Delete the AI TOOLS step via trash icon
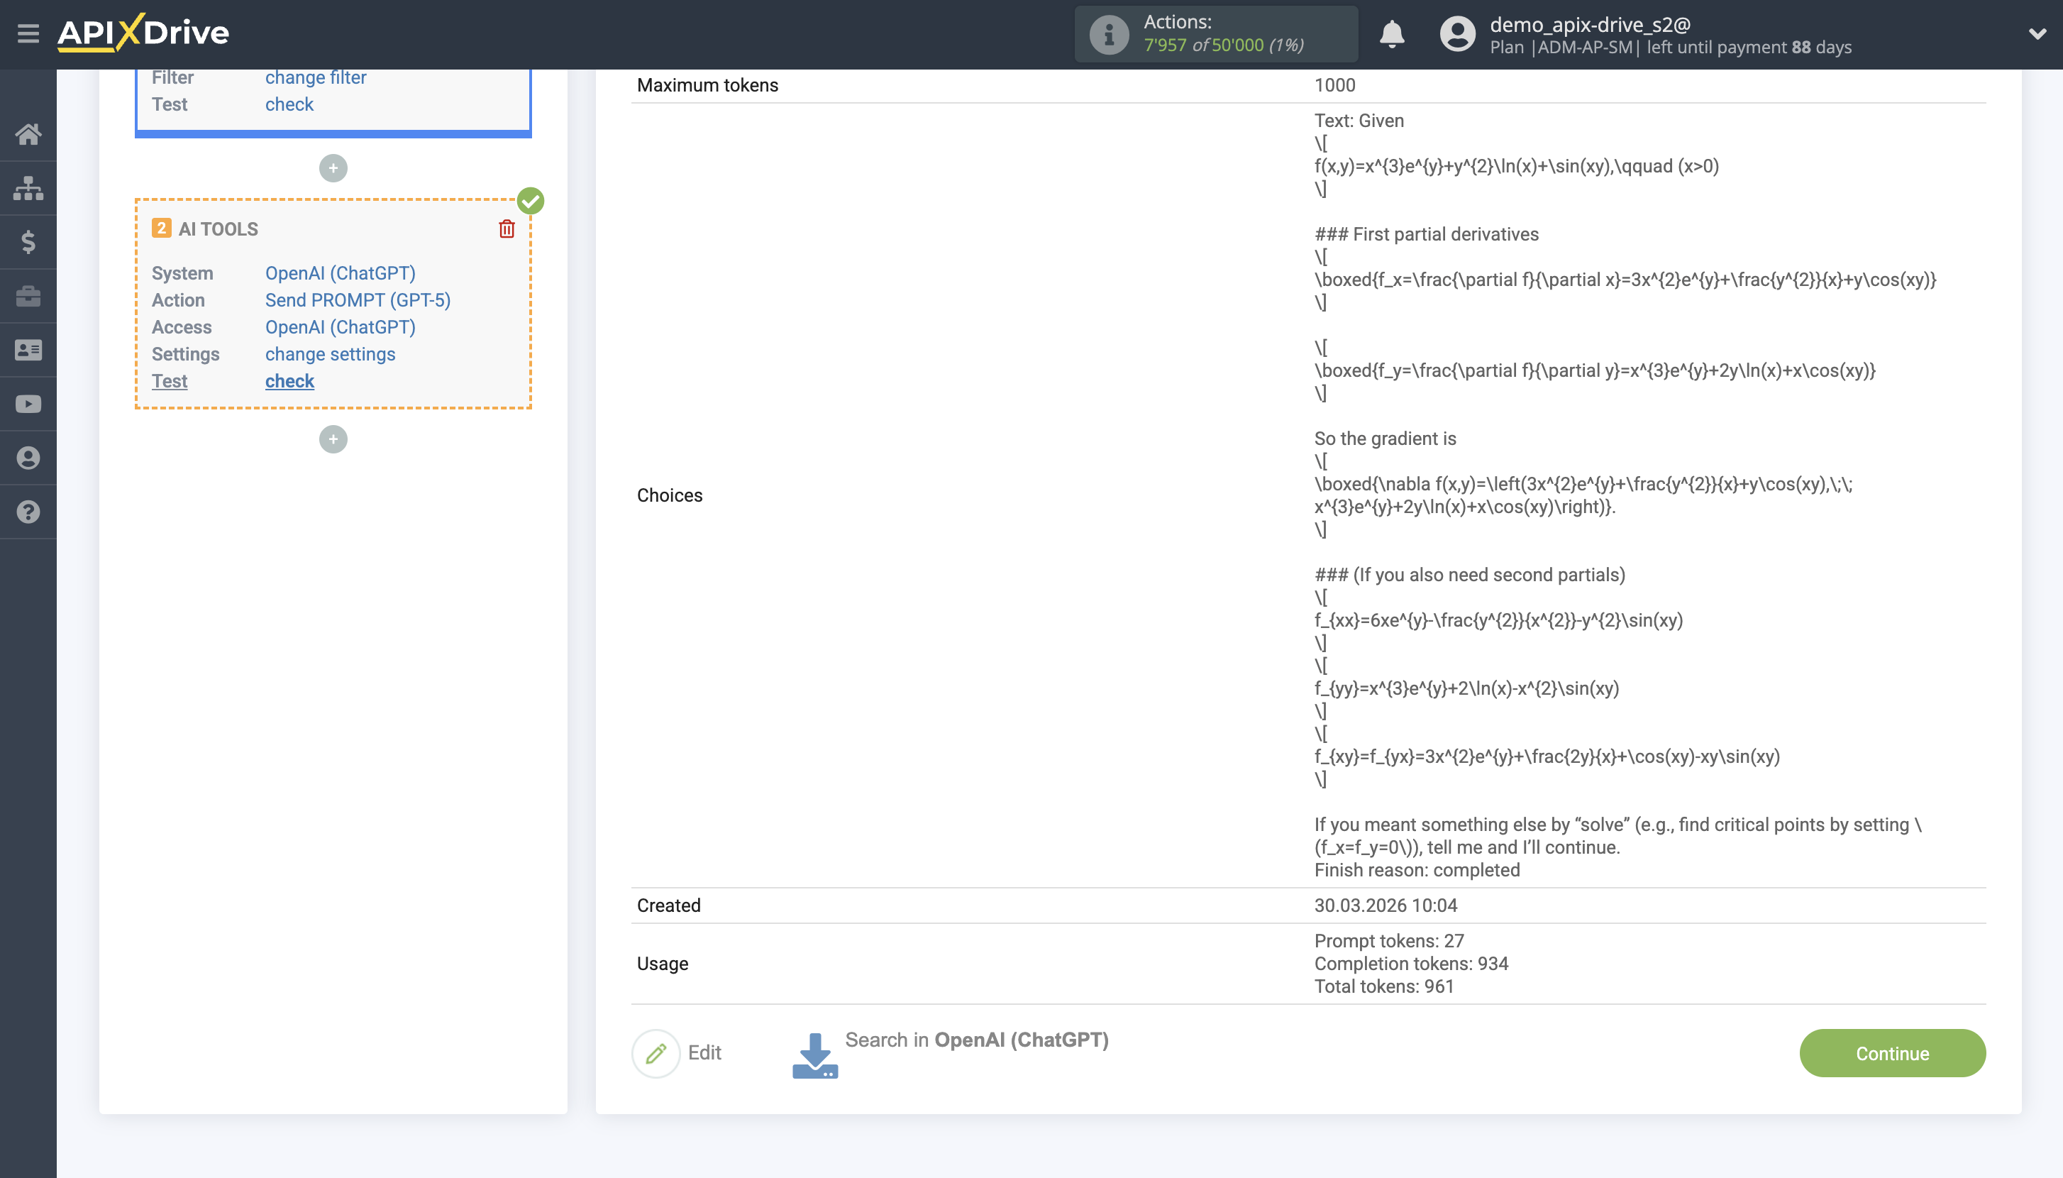The height and width of the screenshot is (1178, 2063). tap(507, 229)
